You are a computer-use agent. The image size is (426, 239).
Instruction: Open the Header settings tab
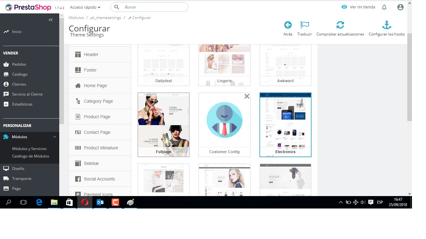100,54
